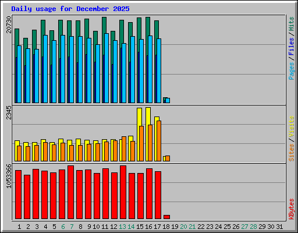298x233 pixels.
Task: Click the cyan pages bar for day 1
Action: (x=19, y=74)
